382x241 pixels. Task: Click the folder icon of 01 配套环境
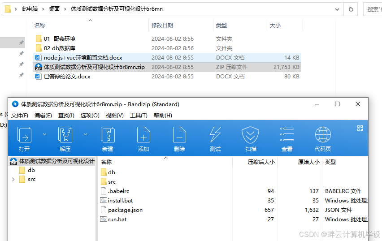click(39, 39)
